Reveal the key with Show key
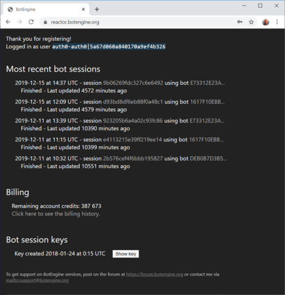The height and width of the screenshot is (295, 285). coord(126,254)
